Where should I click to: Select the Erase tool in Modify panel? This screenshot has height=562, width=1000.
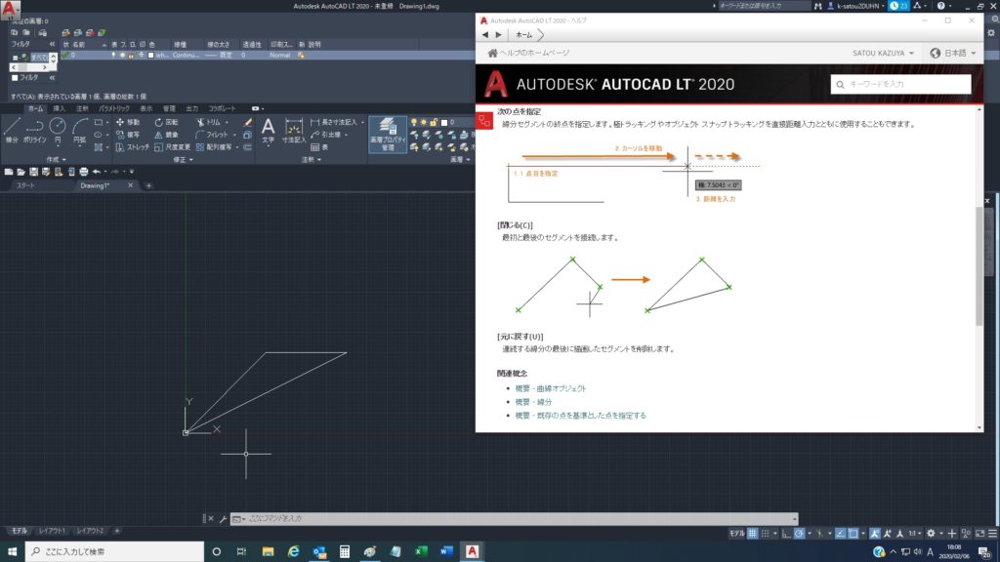click(247, 122)
